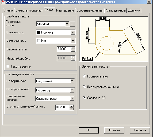
Task: Click the AutoCAD icon in title bar
Action: [3, 2]
